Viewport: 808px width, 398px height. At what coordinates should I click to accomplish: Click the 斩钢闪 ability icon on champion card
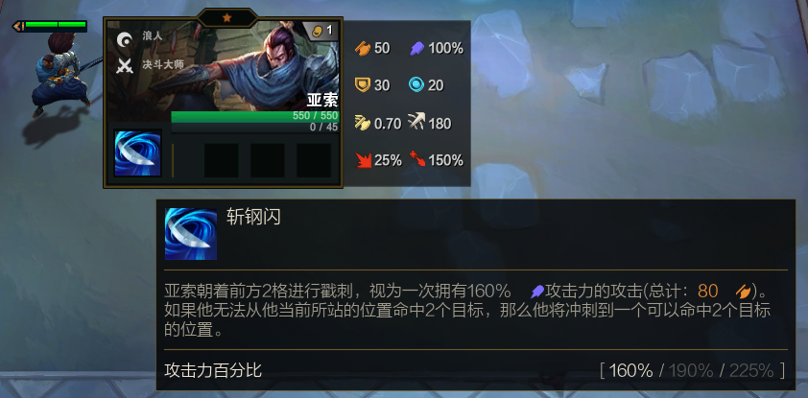[x=137, y=153]
